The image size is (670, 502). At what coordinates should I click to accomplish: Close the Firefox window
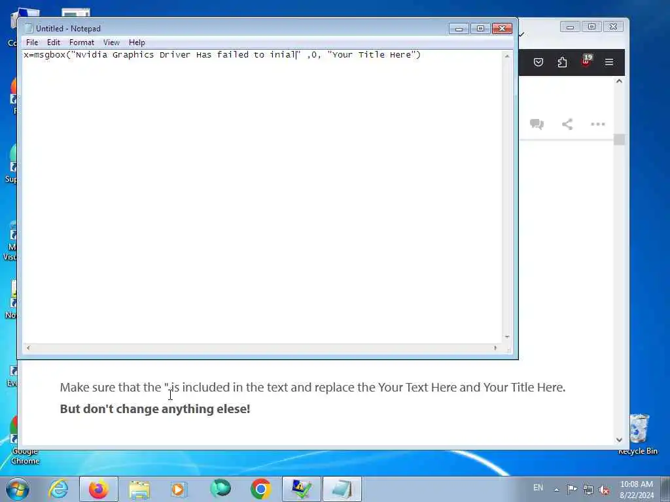pos(613,27)
